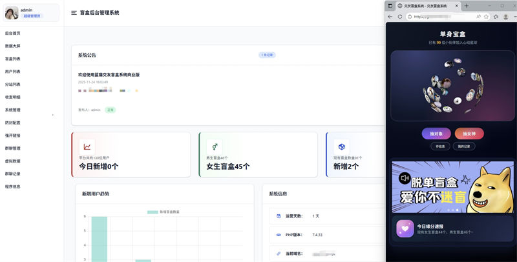Open 用户列表 in the sidebar
Screen dimensions: 517x262
pos(13,72)
